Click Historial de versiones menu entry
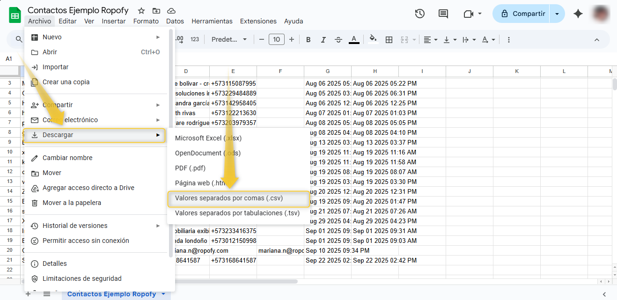 (x=75, y=226)
